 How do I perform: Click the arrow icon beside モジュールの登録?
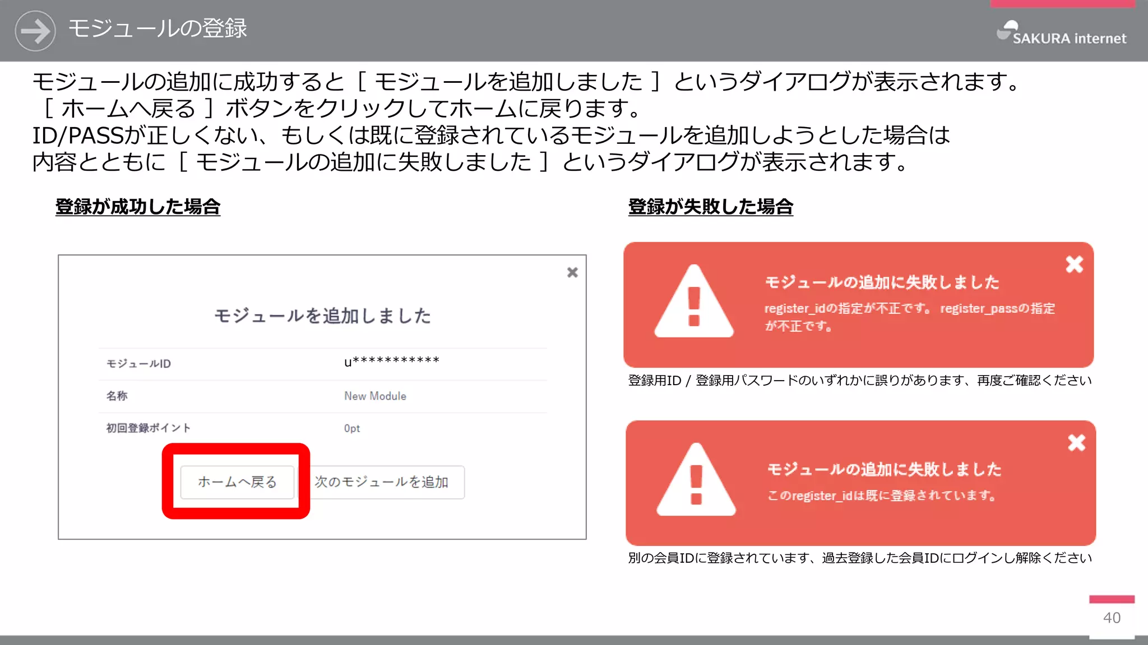click(35, 31)
